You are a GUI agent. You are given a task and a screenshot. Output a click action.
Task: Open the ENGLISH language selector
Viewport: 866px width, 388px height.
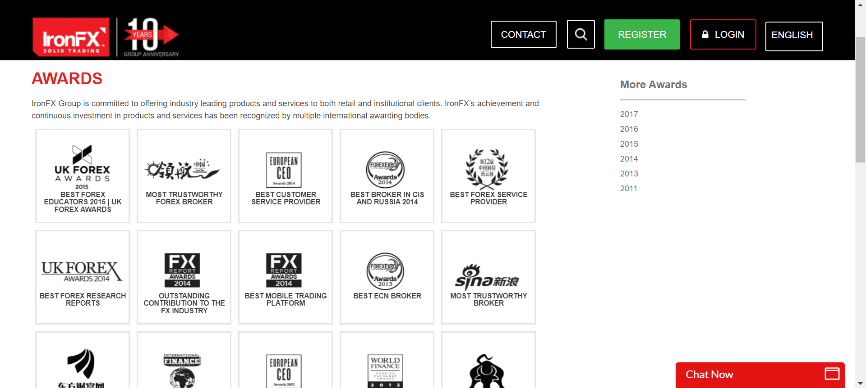[794, 36]
